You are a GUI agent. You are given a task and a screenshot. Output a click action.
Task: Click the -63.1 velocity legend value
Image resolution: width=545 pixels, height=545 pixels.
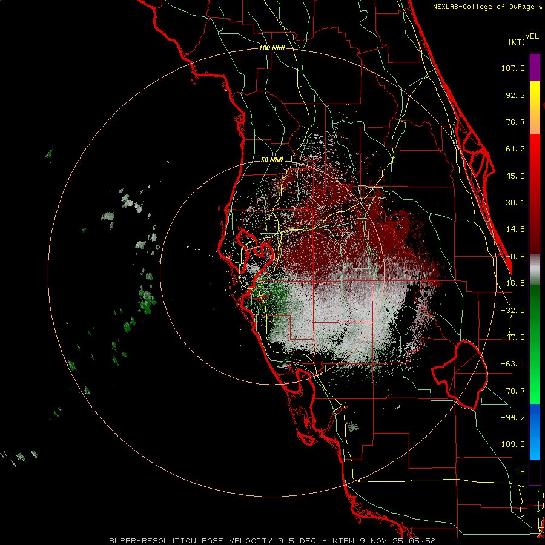[513, 364]
